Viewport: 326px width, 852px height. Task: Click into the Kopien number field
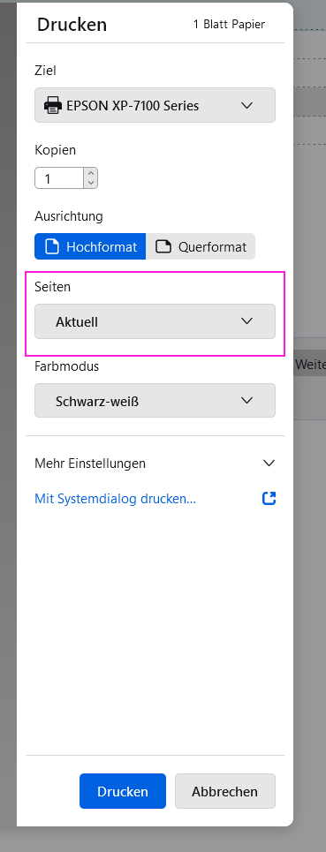click(x=59, y=178)
